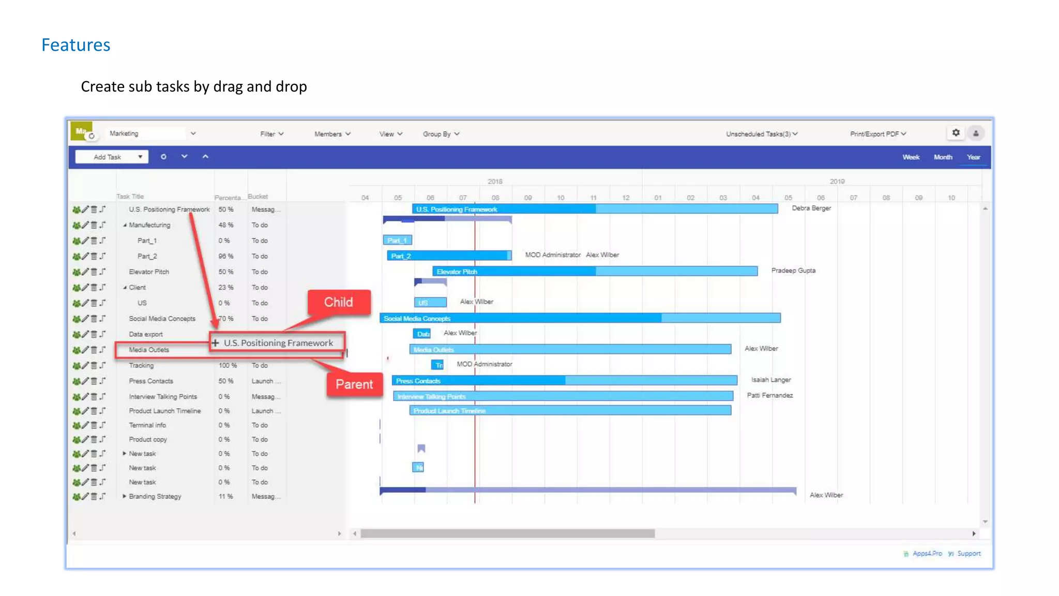Click the Press Contacts Gantt bar
The image size is (1059, 596).
pyautogui.click(x=564, y=381)
